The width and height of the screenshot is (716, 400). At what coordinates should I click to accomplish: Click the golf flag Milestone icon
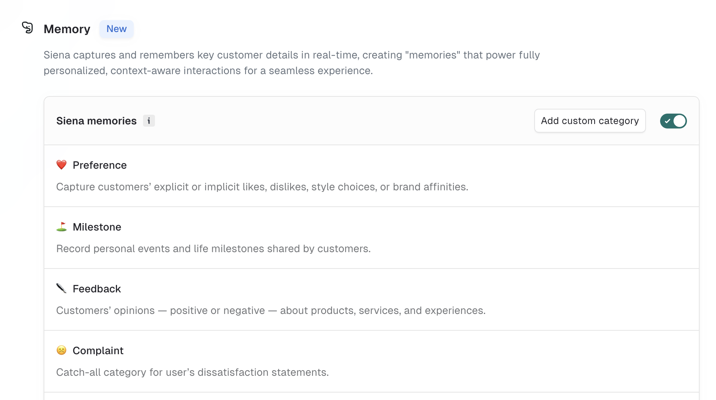click(x=61, y=226)
